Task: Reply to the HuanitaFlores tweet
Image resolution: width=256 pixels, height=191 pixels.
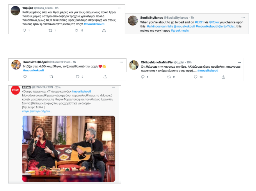Action: click(x=25, y=77)
